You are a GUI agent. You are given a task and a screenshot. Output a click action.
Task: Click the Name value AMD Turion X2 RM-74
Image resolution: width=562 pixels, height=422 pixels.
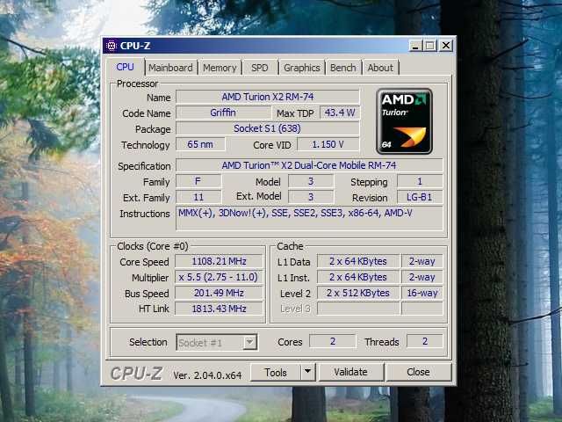[267, 97]
